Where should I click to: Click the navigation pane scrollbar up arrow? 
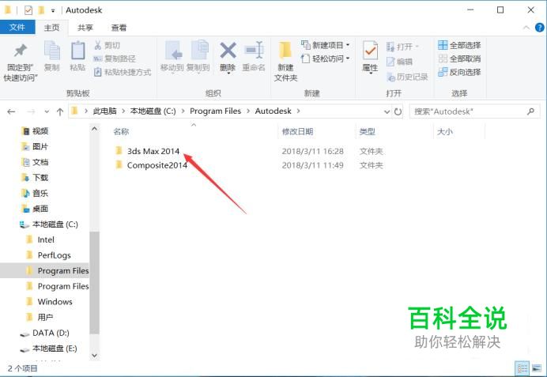click(94, 129)
